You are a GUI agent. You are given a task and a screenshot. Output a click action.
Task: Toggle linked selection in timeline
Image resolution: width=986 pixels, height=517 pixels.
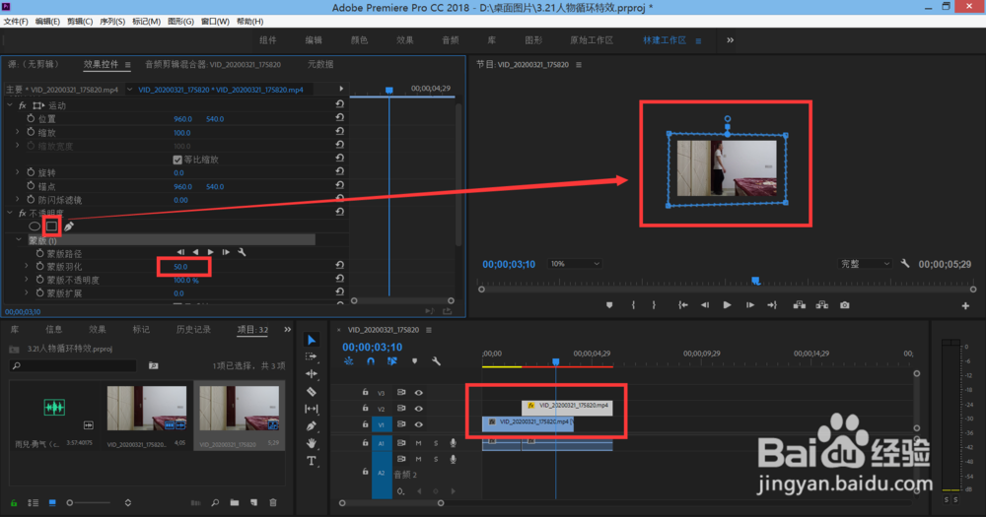click(391, 361)
